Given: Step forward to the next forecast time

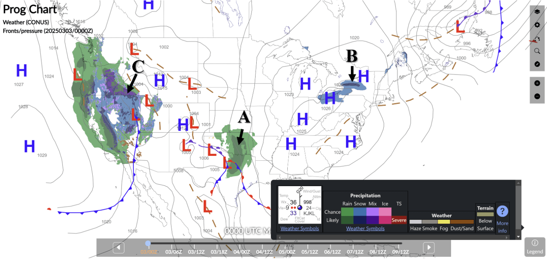Looking at the screenshot, I should (429, 248).
